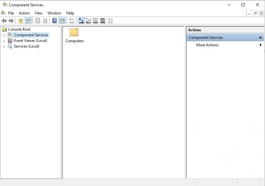Image resolution: width=265 pixels, height=186 pixels.
Task: Click the Up One Level folder icon
Action: click(x=21, y=21)
